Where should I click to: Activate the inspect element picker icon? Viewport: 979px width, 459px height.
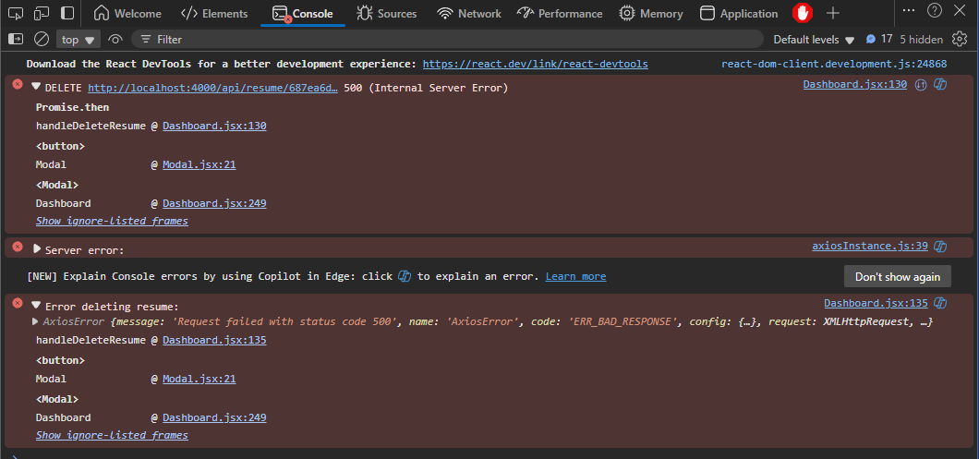coord(16,13)
